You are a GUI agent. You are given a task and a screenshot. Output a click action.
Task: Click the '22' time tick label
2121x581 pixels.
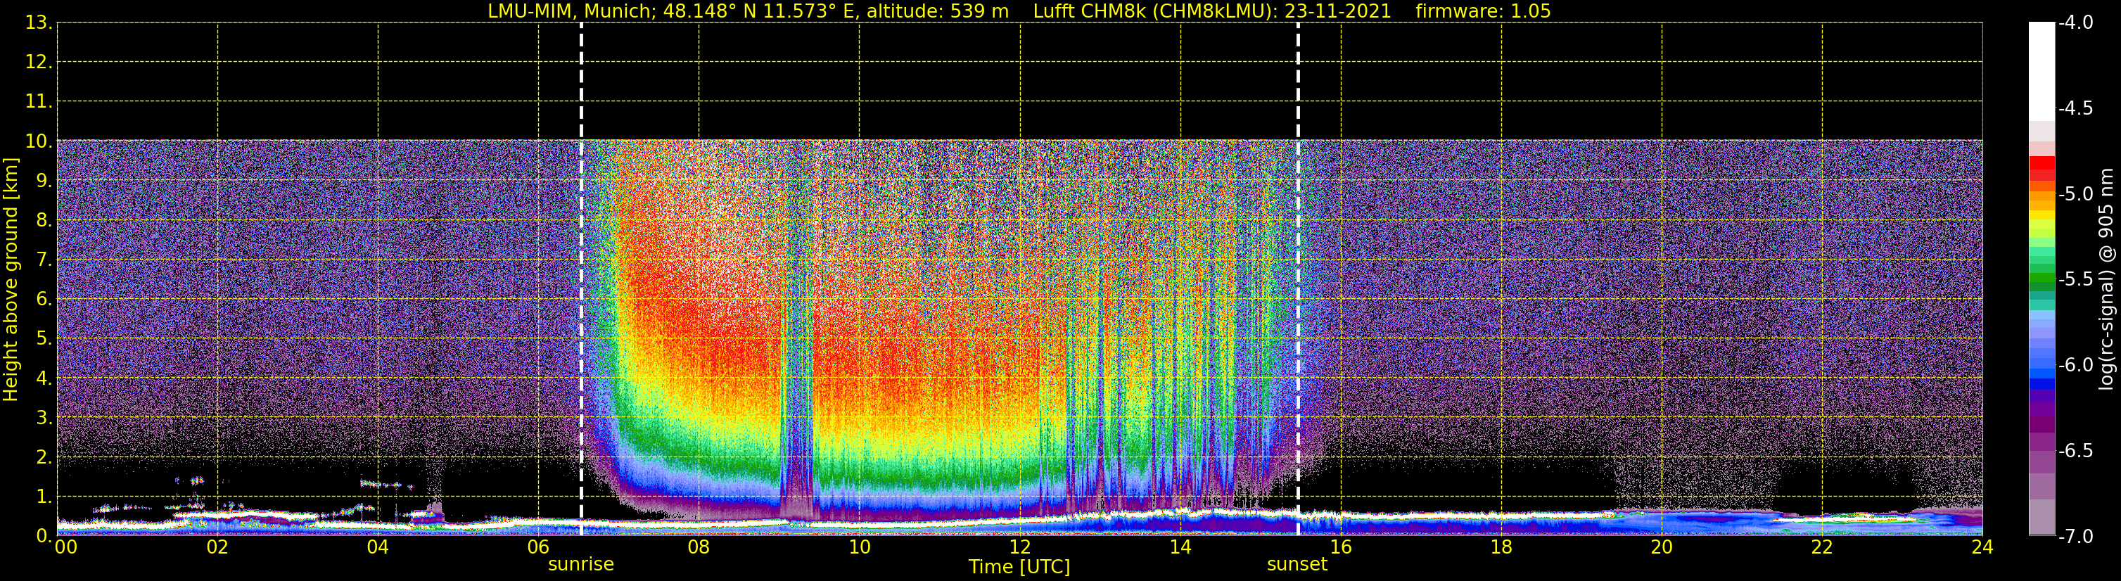(x=1822, y=547)
